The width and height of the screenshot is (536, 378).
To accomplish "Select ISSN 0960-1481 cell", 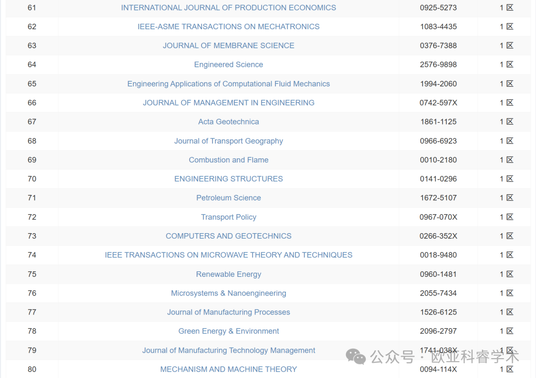I will (438, 274).
